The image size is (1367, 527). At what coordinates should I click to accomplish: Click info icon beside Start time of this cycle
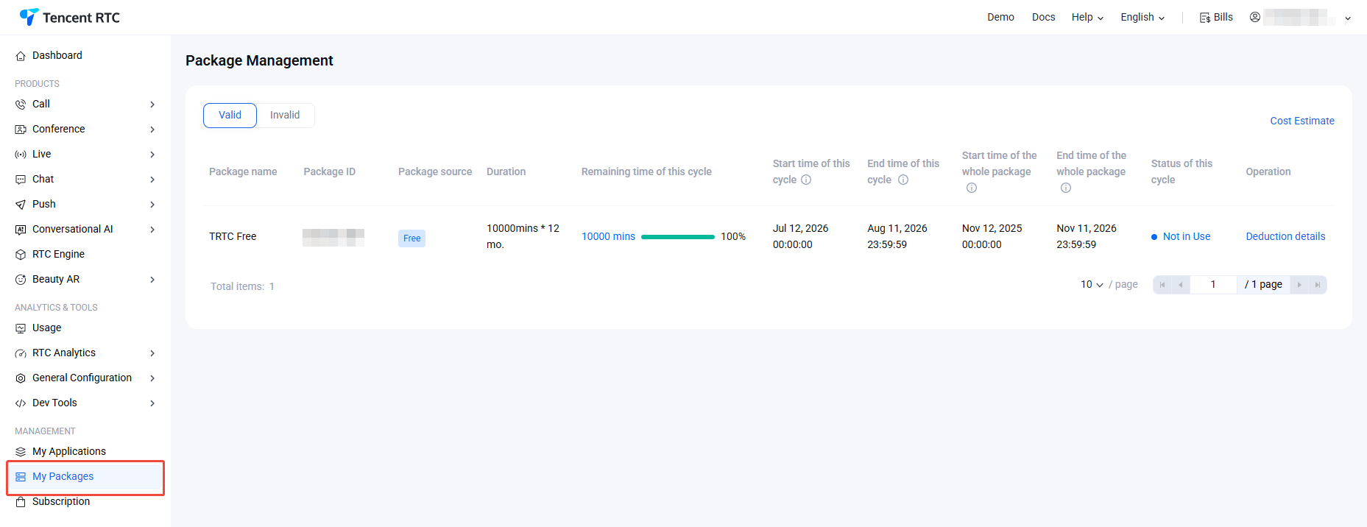pyautogui.click(x=806, y=180)
